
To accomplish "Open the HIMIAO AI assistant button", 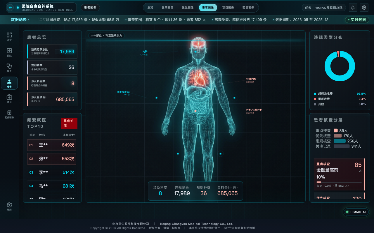I will coord(356,212).
